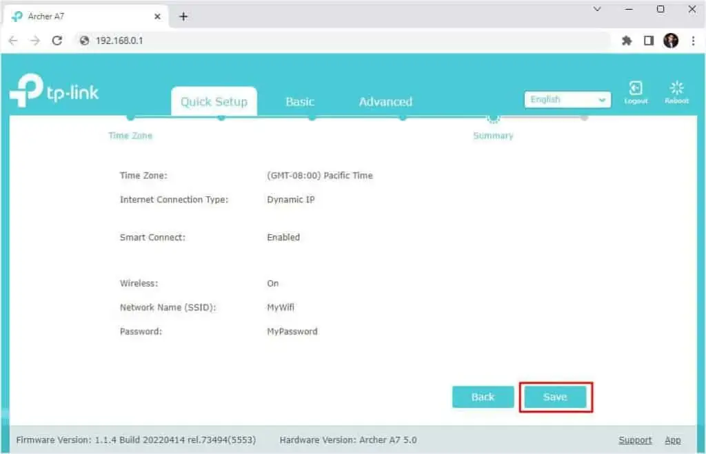
Task: Open the English language dropdown
Action: point(567,99)
